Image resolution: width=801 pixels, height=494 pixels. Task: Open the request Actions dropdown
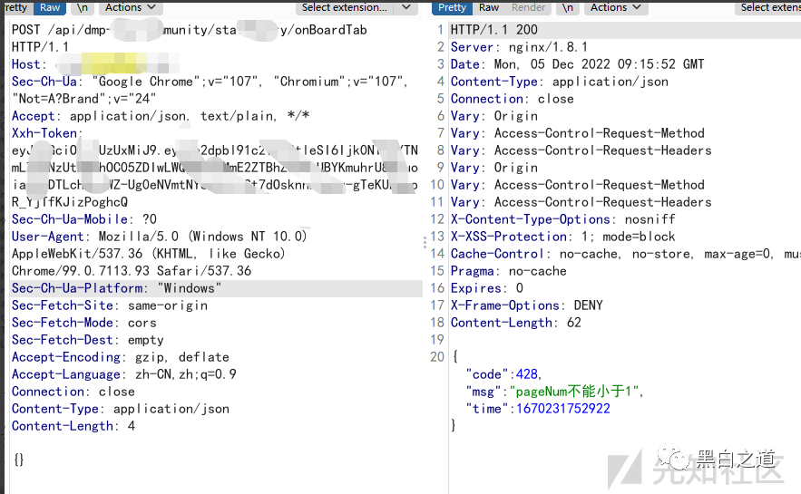(130, 7)
